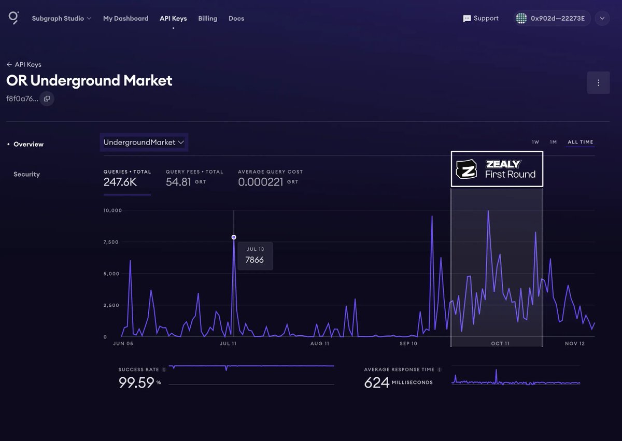Select the Queries Total metric

[128, 179]
